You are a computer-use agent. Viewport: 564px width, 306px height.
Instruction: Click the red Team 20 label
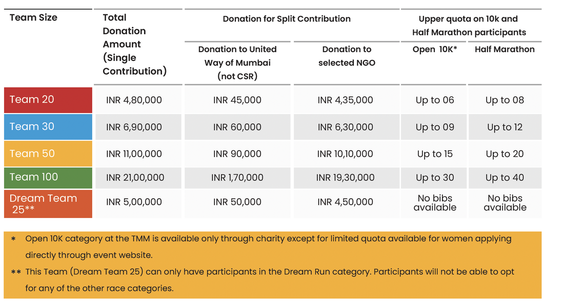(32, 100)
